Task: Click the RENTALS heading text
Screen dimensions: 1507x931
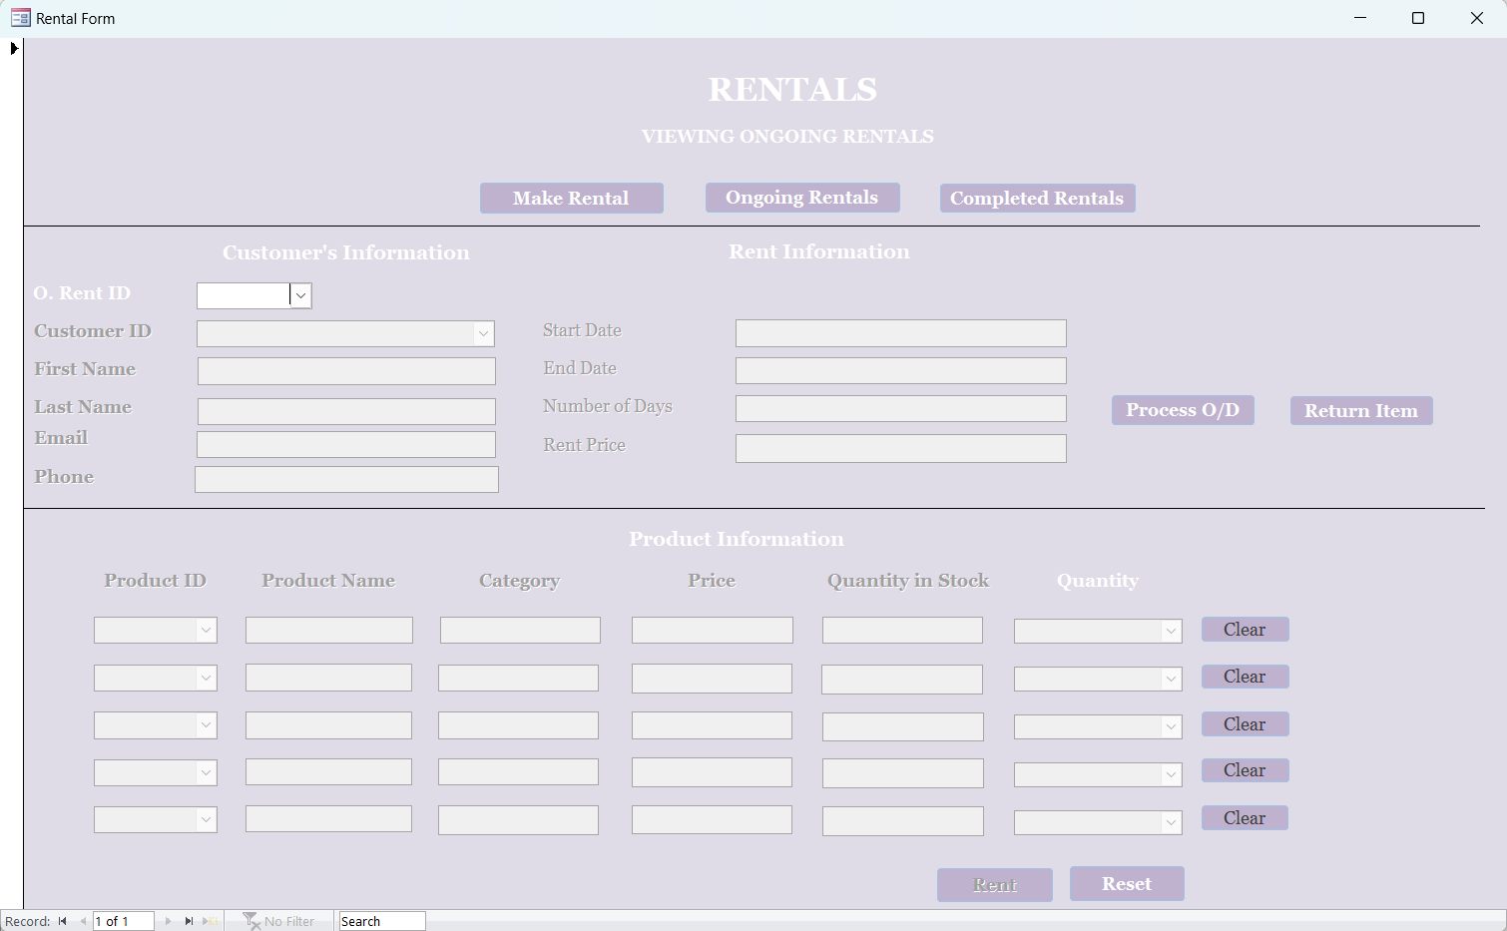Action: (792, 90)
